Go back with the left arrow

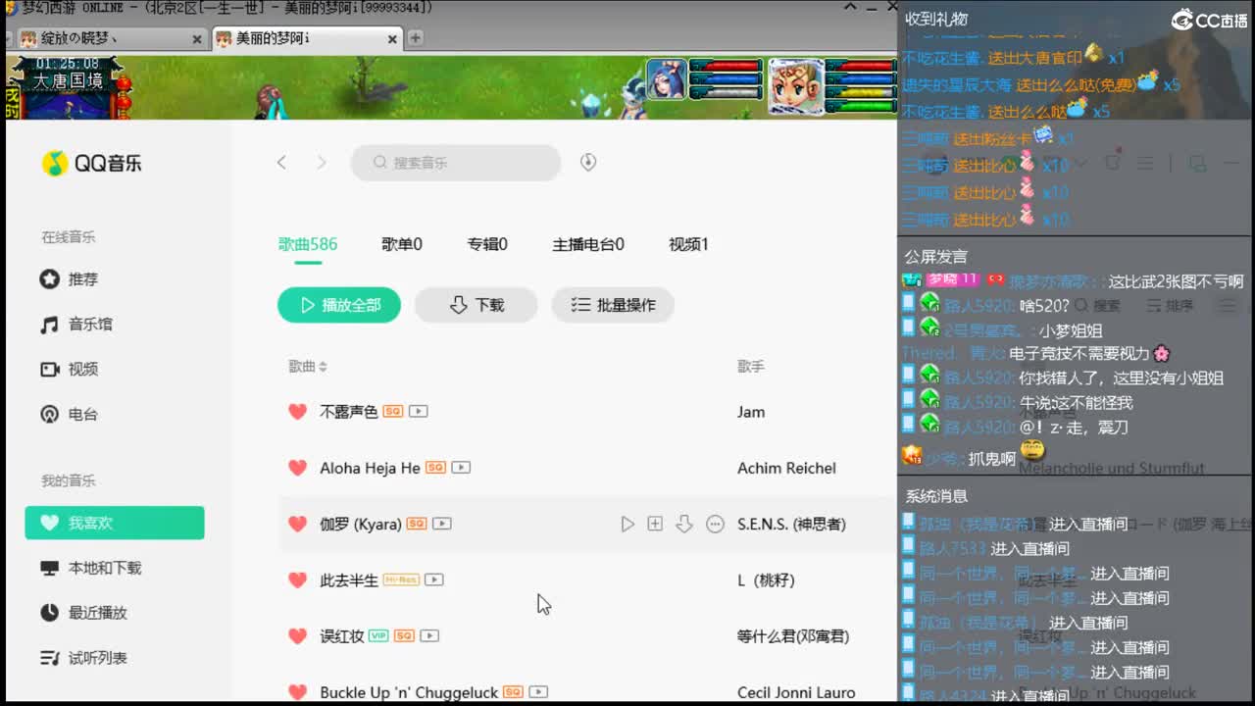[x=281, y=163]
